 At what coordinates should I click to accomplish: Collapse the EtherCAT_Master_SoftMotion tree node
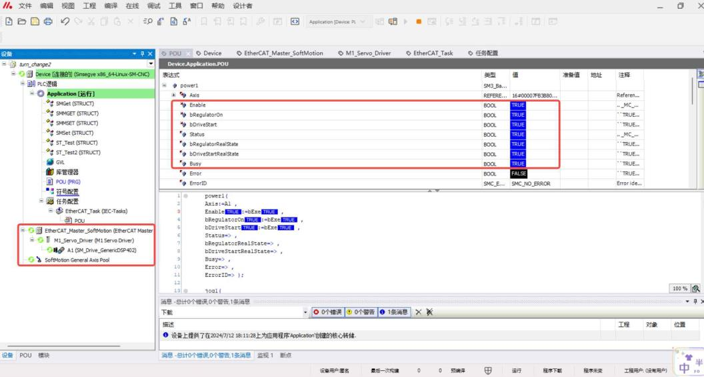point(23,230)
